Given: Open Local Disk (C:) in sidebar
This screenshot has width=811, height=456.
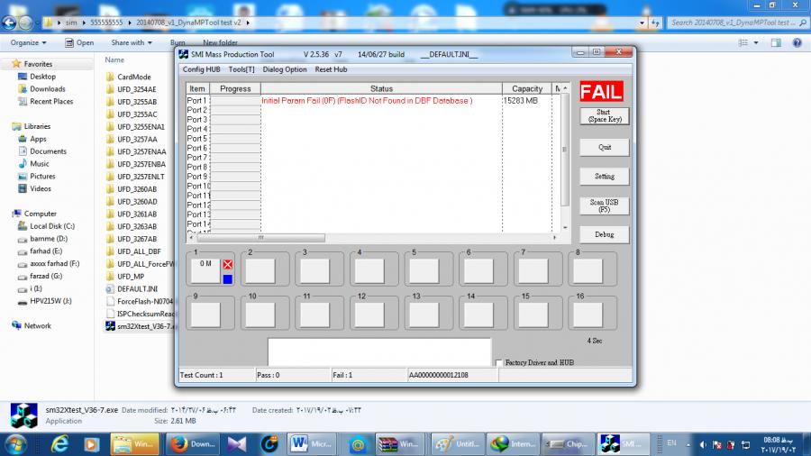Looking at the screenshot, I should click(51, 226).
